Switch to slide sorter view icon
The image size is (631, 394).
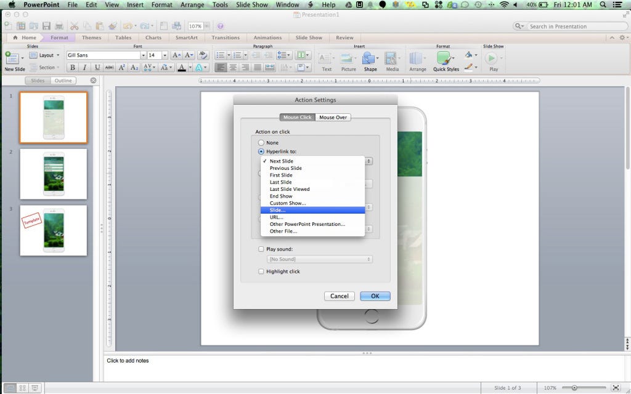(23, 388)
